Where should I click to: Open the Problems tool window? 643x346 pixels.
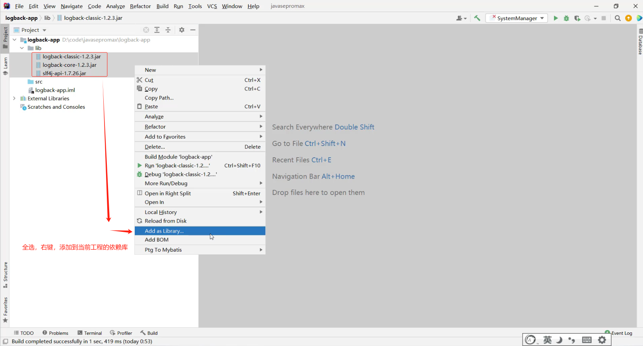55,333
